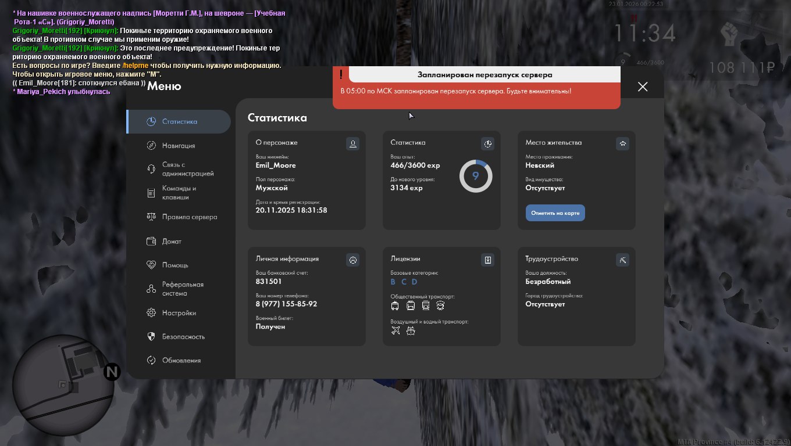Click the experience value 466/3600 exp
The width and height of the screenshot is (791, 446).
415,166
